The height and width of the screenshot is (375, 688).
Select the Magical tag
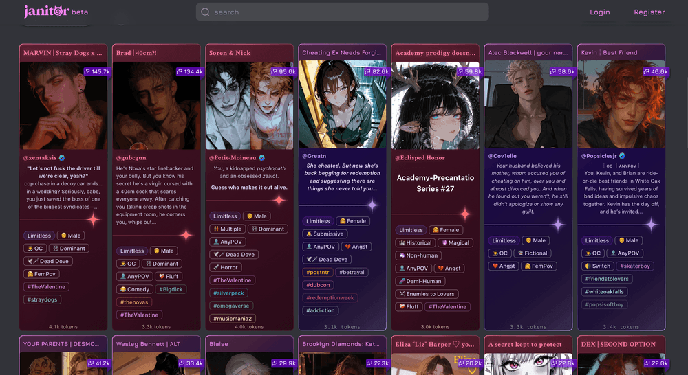(x=455, y=242)
